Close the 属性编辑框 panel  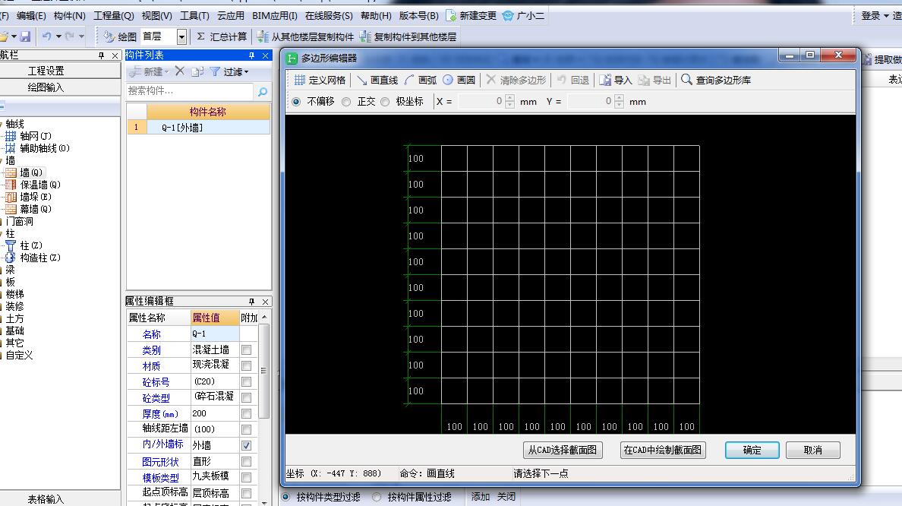[265, 301]
